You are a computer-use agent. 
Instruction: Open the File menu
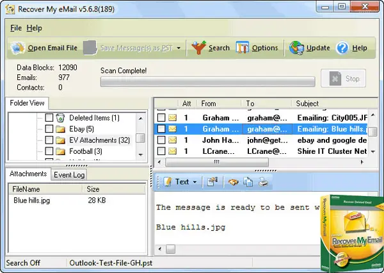pos(16,28)
